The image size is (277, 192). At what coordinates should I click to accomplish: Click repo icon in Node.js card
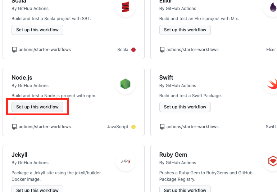coord(14,127)
